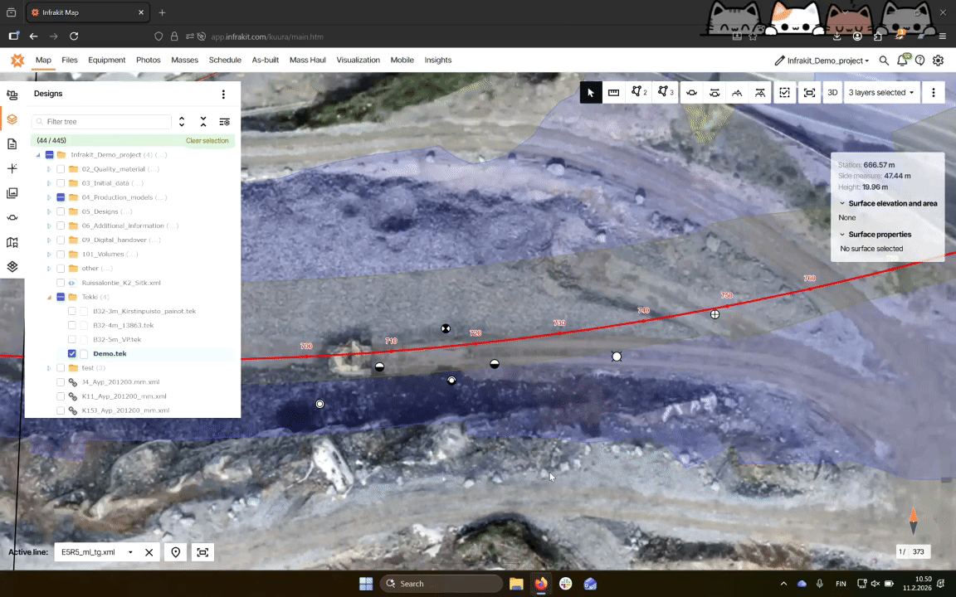Check the 05_Designs folder checkbox
Screen dimensions: 956x597
61,211
